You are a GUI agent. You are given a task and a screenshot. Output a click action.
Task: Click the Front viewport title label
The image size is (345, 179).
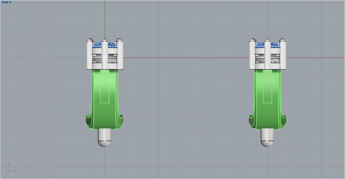tap(5, 2)
